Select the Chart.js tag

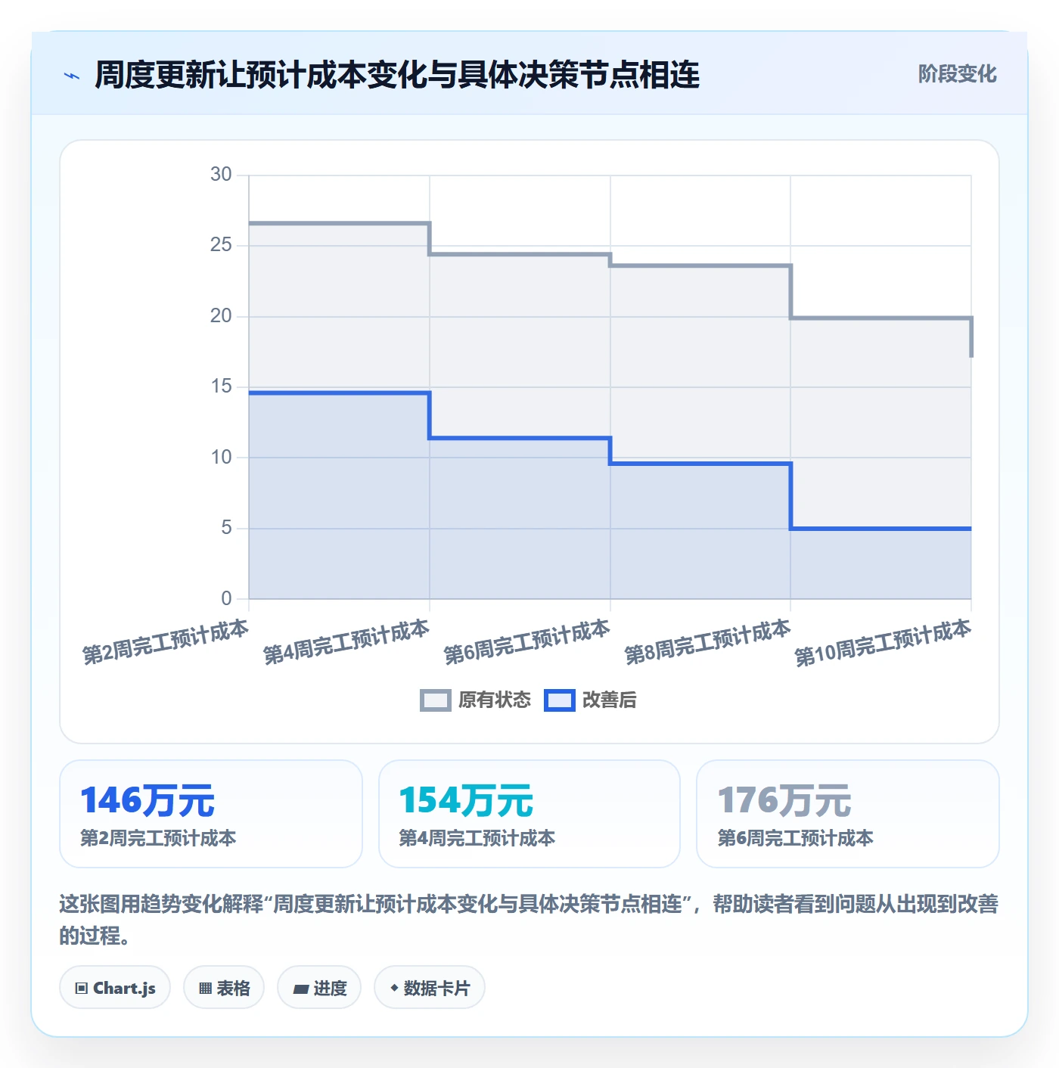pos(115,987)
